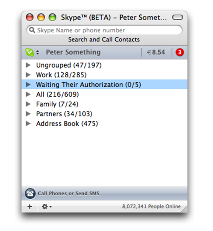The height and width of the screenshot is (231, 213).
Task: Click the €8.54 Skype credit balance
Action: coord(156,52)
